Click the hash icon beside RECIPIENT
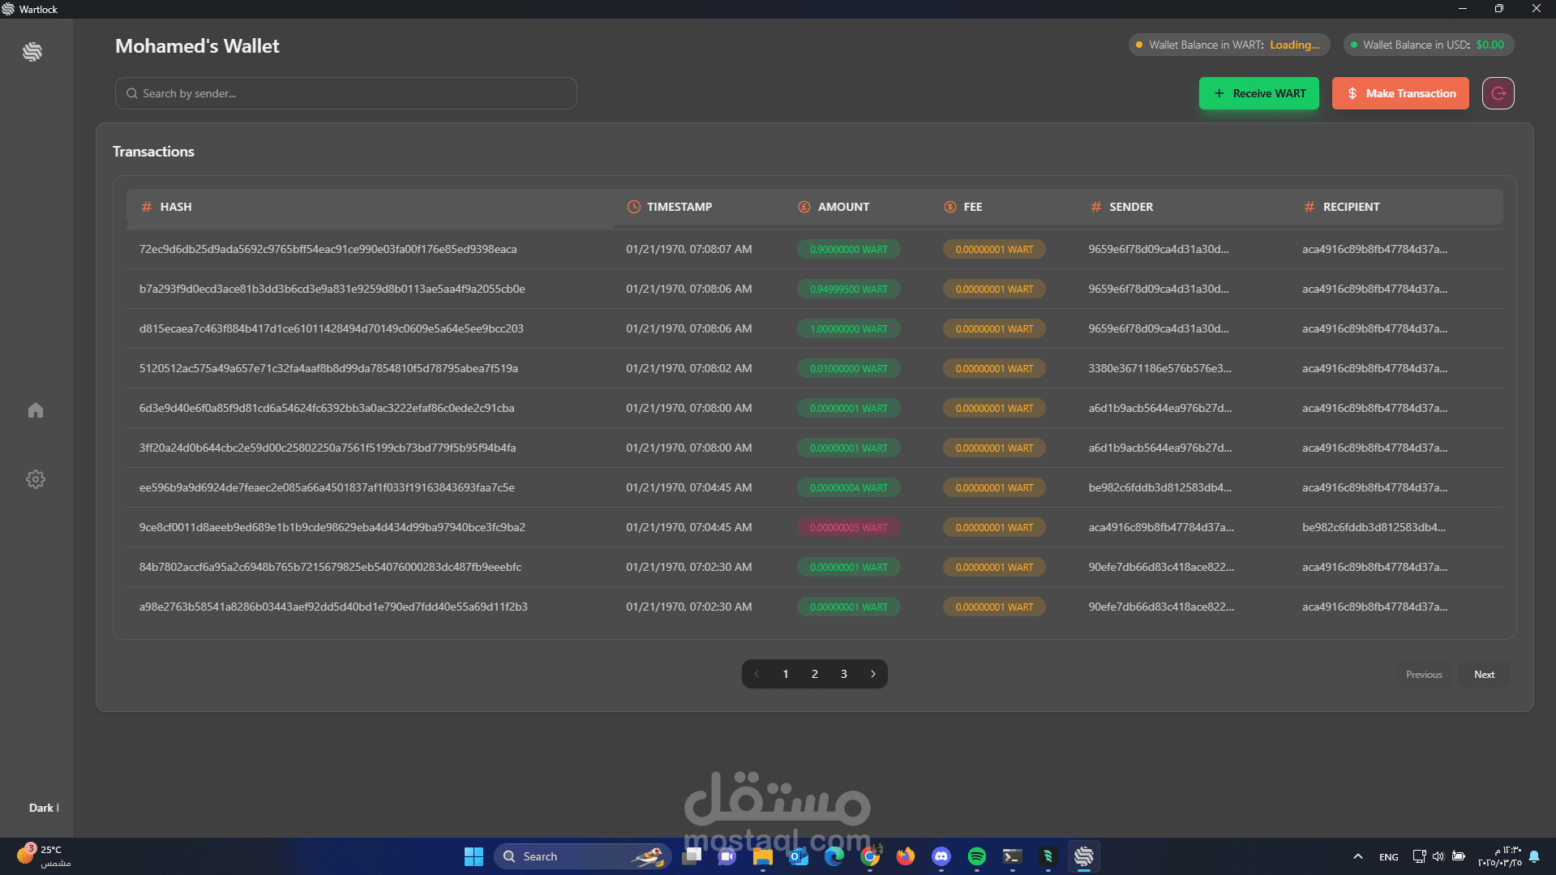Image resolution: width=1556 pixels, height=875 pixels. pyautogui.click(x=1310, y=207)
